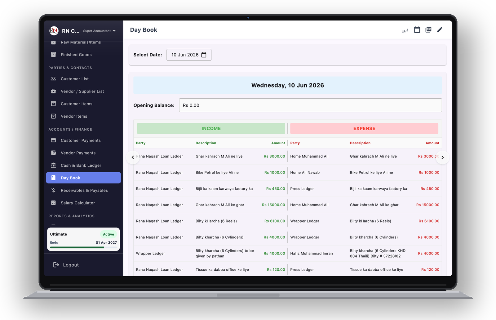
Task: Go to previous day with left chevron
Action: [x=133, y=157]
